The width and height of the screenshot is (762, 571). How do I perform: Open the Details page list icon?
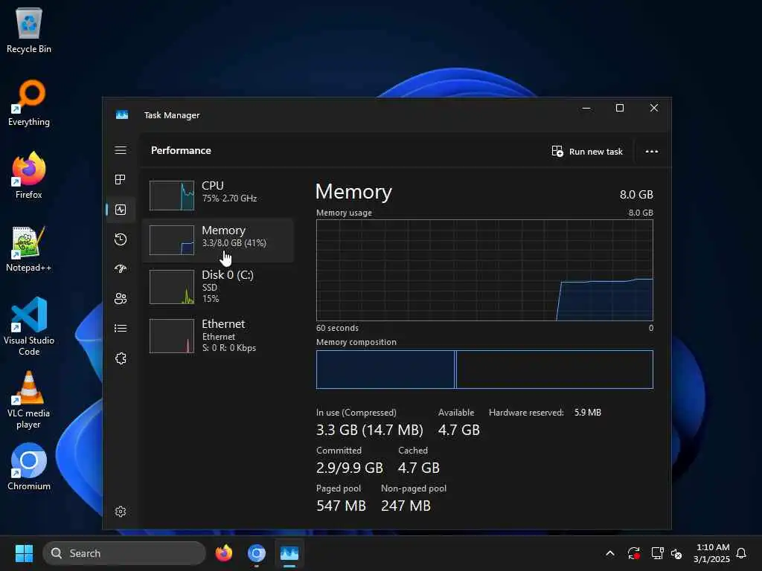coord(121,329)
